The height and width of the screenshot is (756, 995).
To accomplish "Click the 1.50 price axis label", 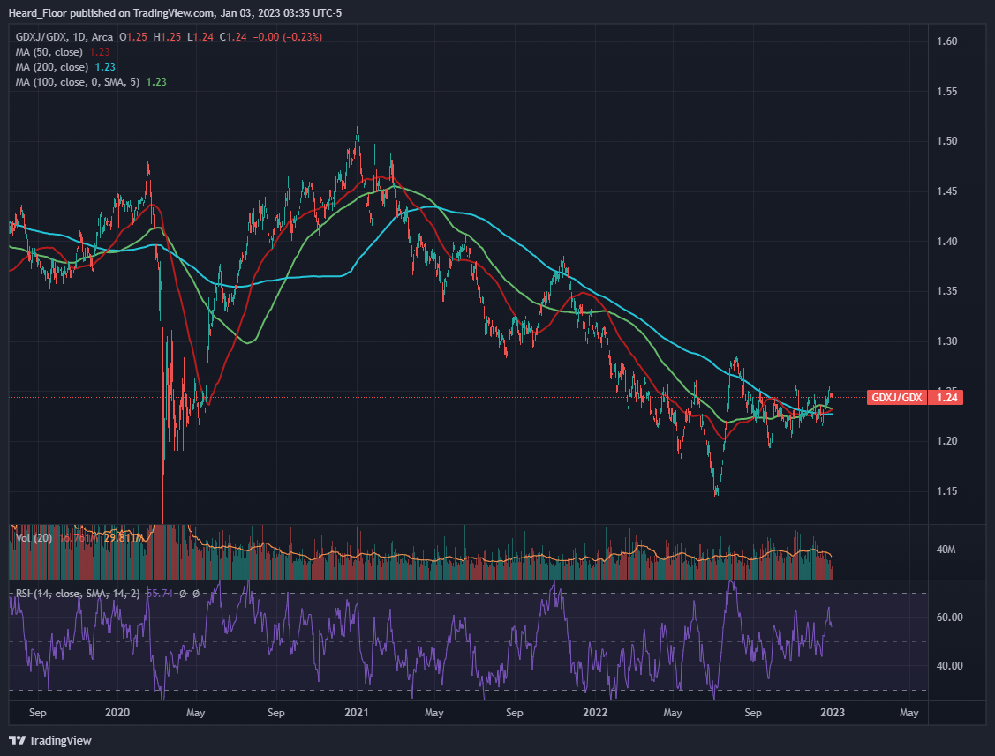I will [946, 141].
